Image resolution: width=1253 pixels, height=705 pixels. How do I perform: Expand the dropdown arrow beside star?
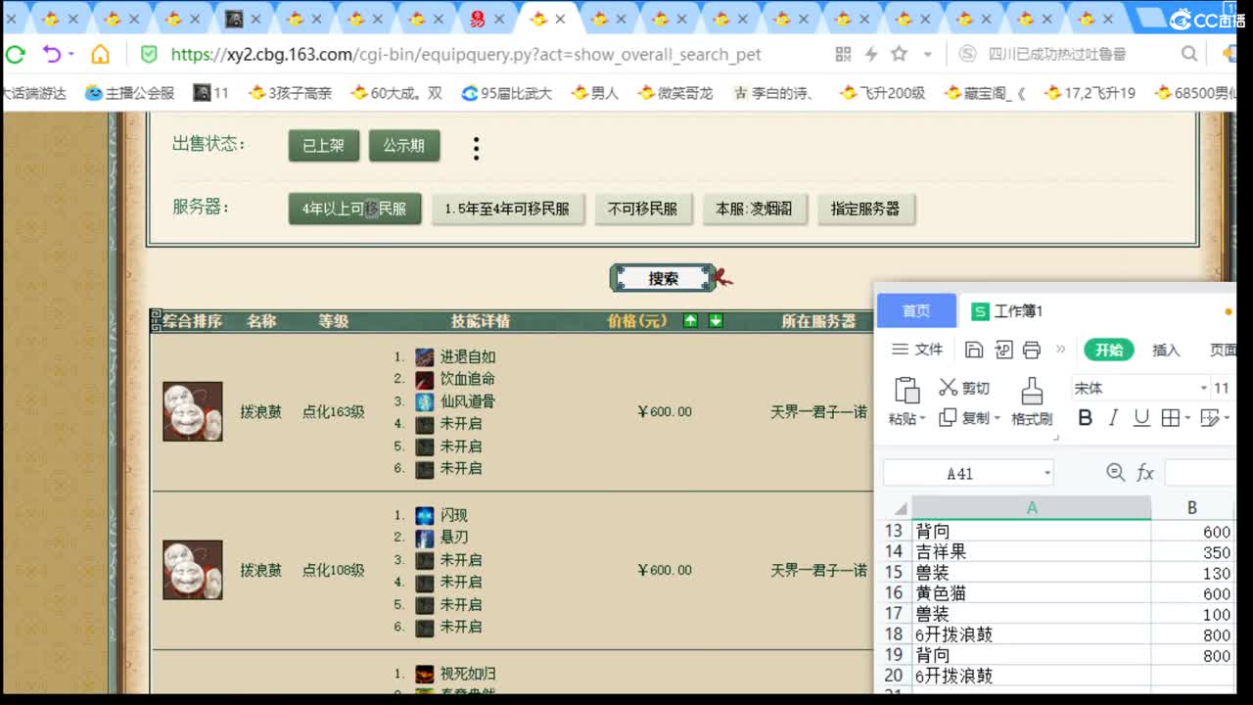(x=927, y=55)
